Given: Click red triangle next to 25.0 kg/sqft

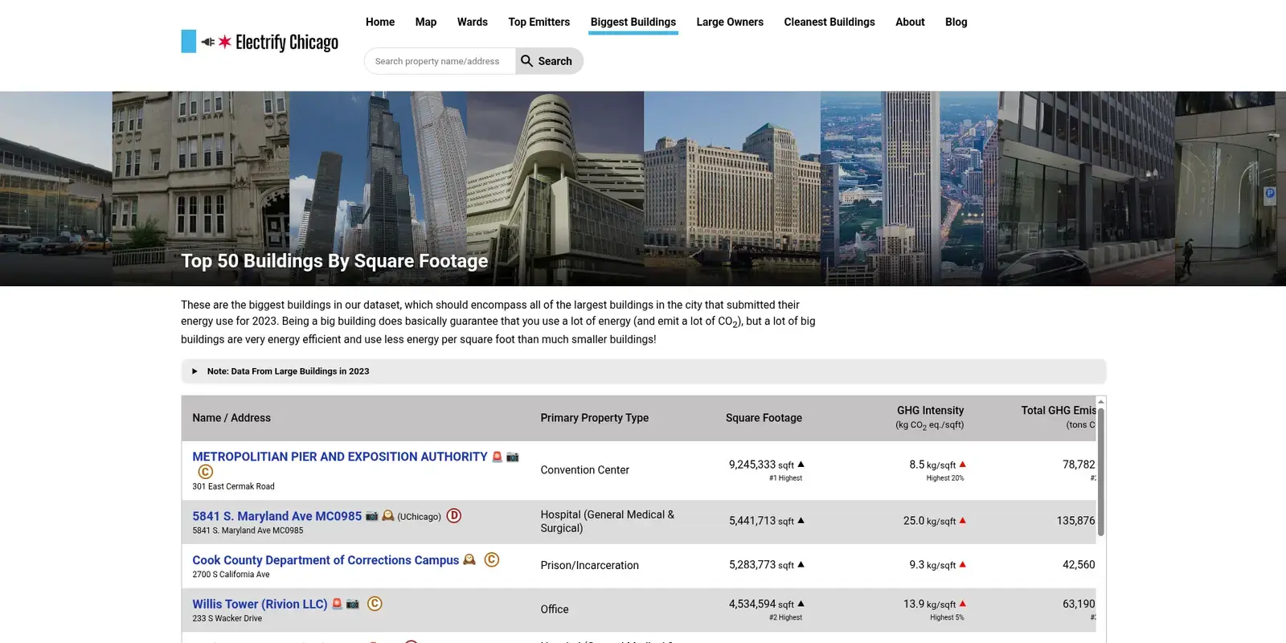Looking at the screenshot, I should tap(963, 521).
